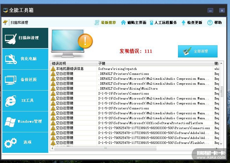Image resolution: width=230 pixels, height=163 pixels.
Task: Switch to 备份还原 section
Action: coord(25,80)
